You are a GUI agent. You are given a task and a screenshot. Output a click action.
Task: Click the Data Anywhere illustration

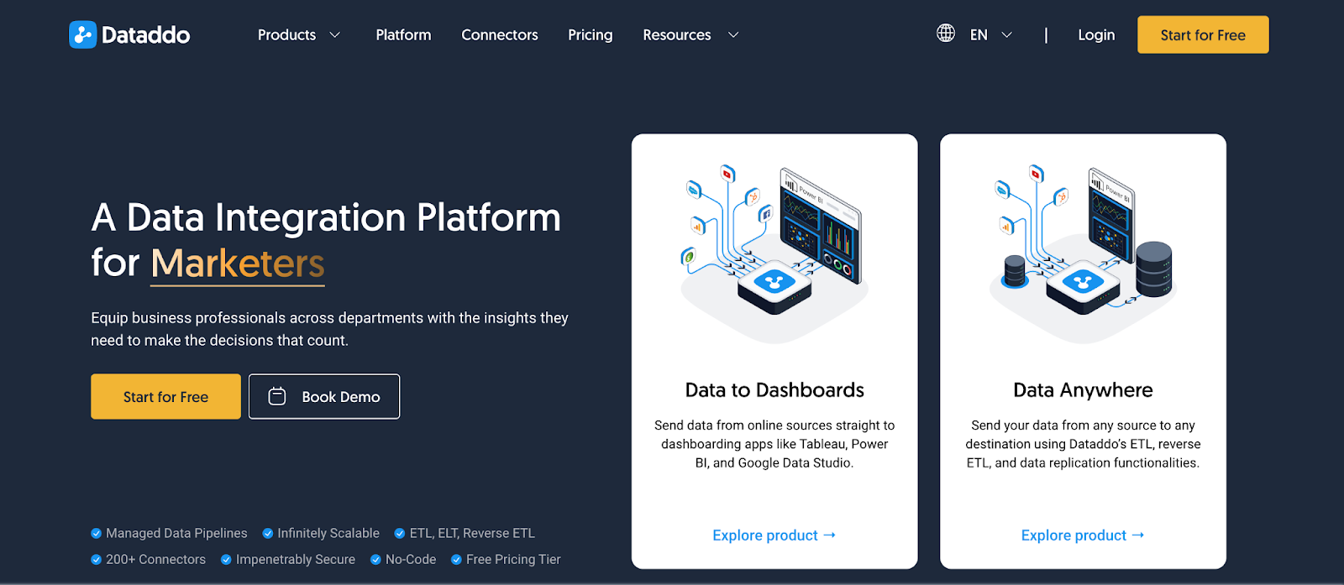tap(1083, 253)
